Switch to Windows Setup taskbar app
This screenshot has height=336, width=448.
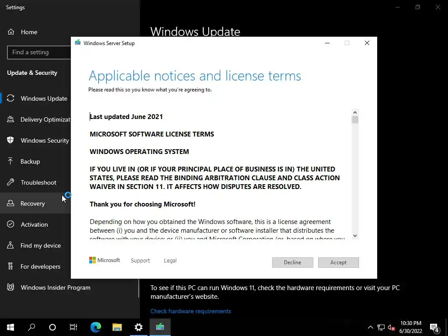pos(160,327)
